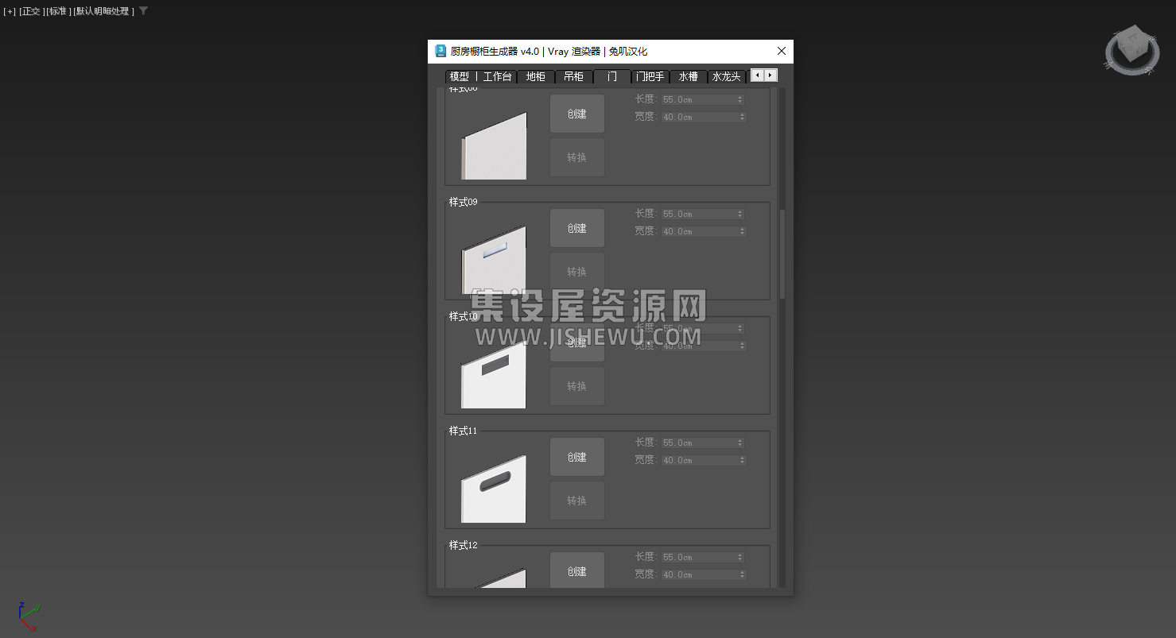The height and width of the screenshot is (638, 1176).
Task: Create the 样式10 door with 创建
Action: point(577,342)
